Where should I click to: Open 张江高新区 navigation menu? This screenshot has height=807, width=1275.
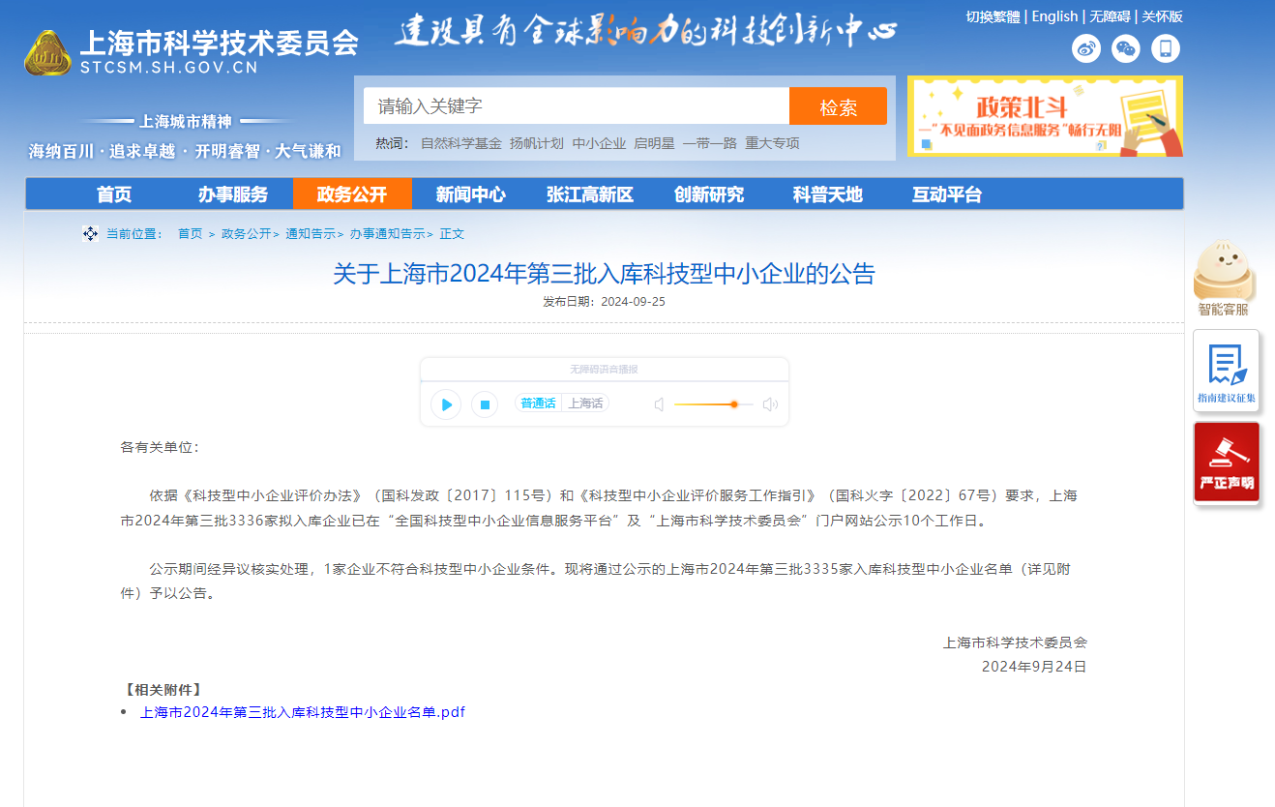click(589, 194)
